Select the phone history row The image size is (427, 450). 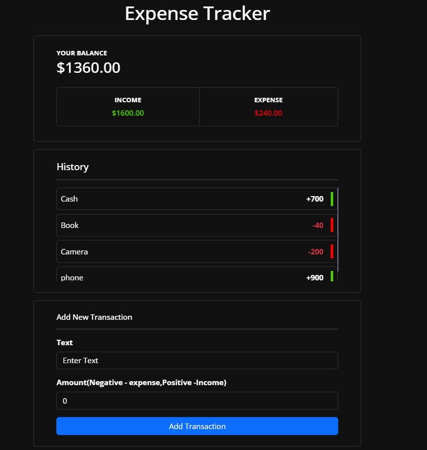point(197,275)
